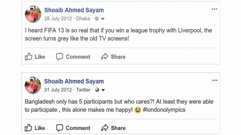The height and width of the screenshot is (135, 241).
Task: Click the Dhaka location link
Action: [x=83, y=19]
